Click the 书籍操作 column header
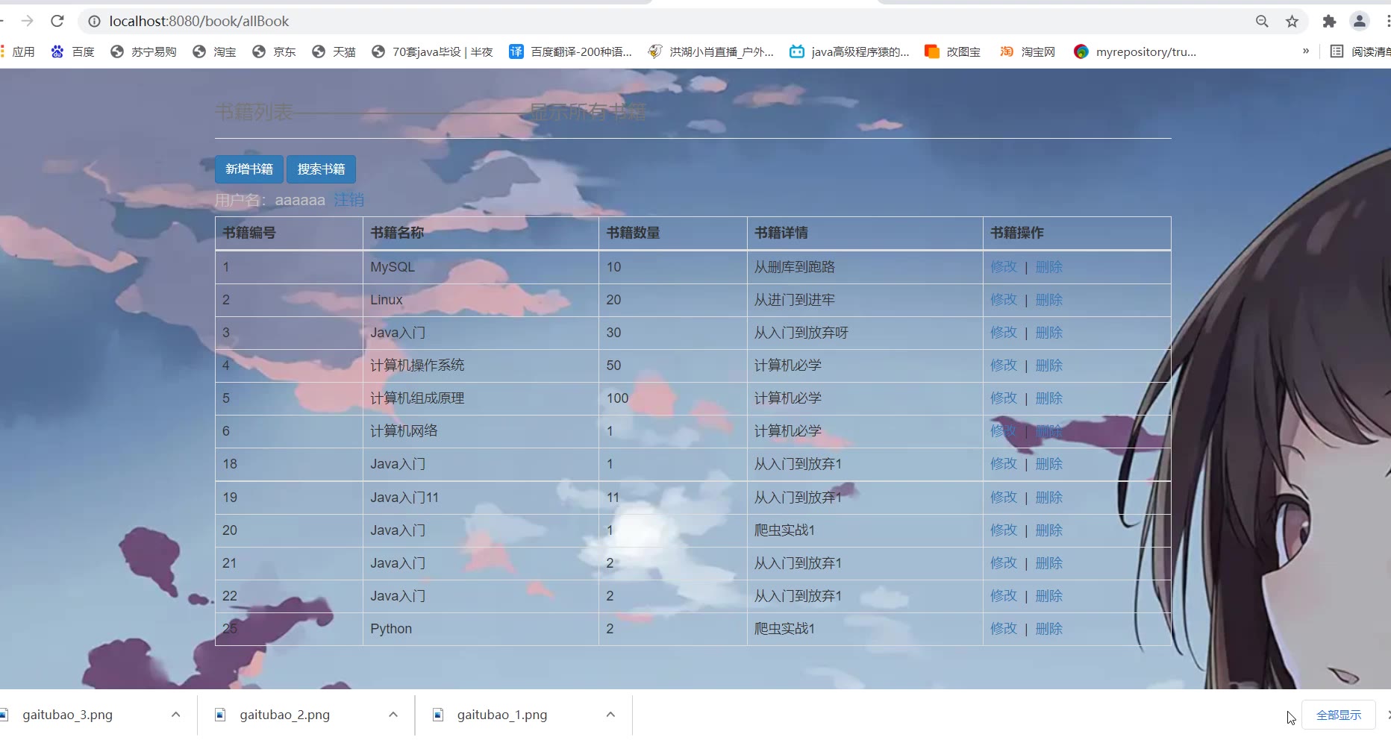The width and height of the screenshot is (1391, 740). tap(1077, 233)
